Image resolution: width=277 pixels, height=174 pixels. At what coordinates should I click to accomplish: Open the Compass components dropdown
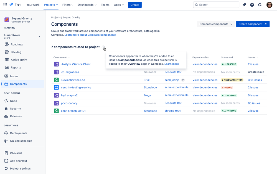[x=216, y=24]
